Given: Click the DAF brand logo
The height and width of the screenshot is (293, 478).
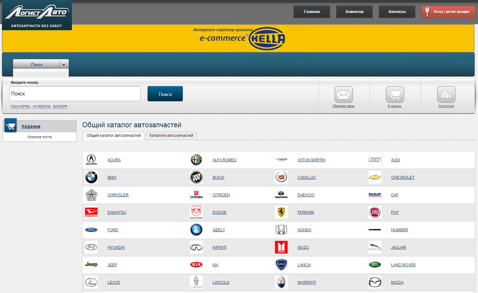Looking at the screenshot, I should tap(375, 195).
